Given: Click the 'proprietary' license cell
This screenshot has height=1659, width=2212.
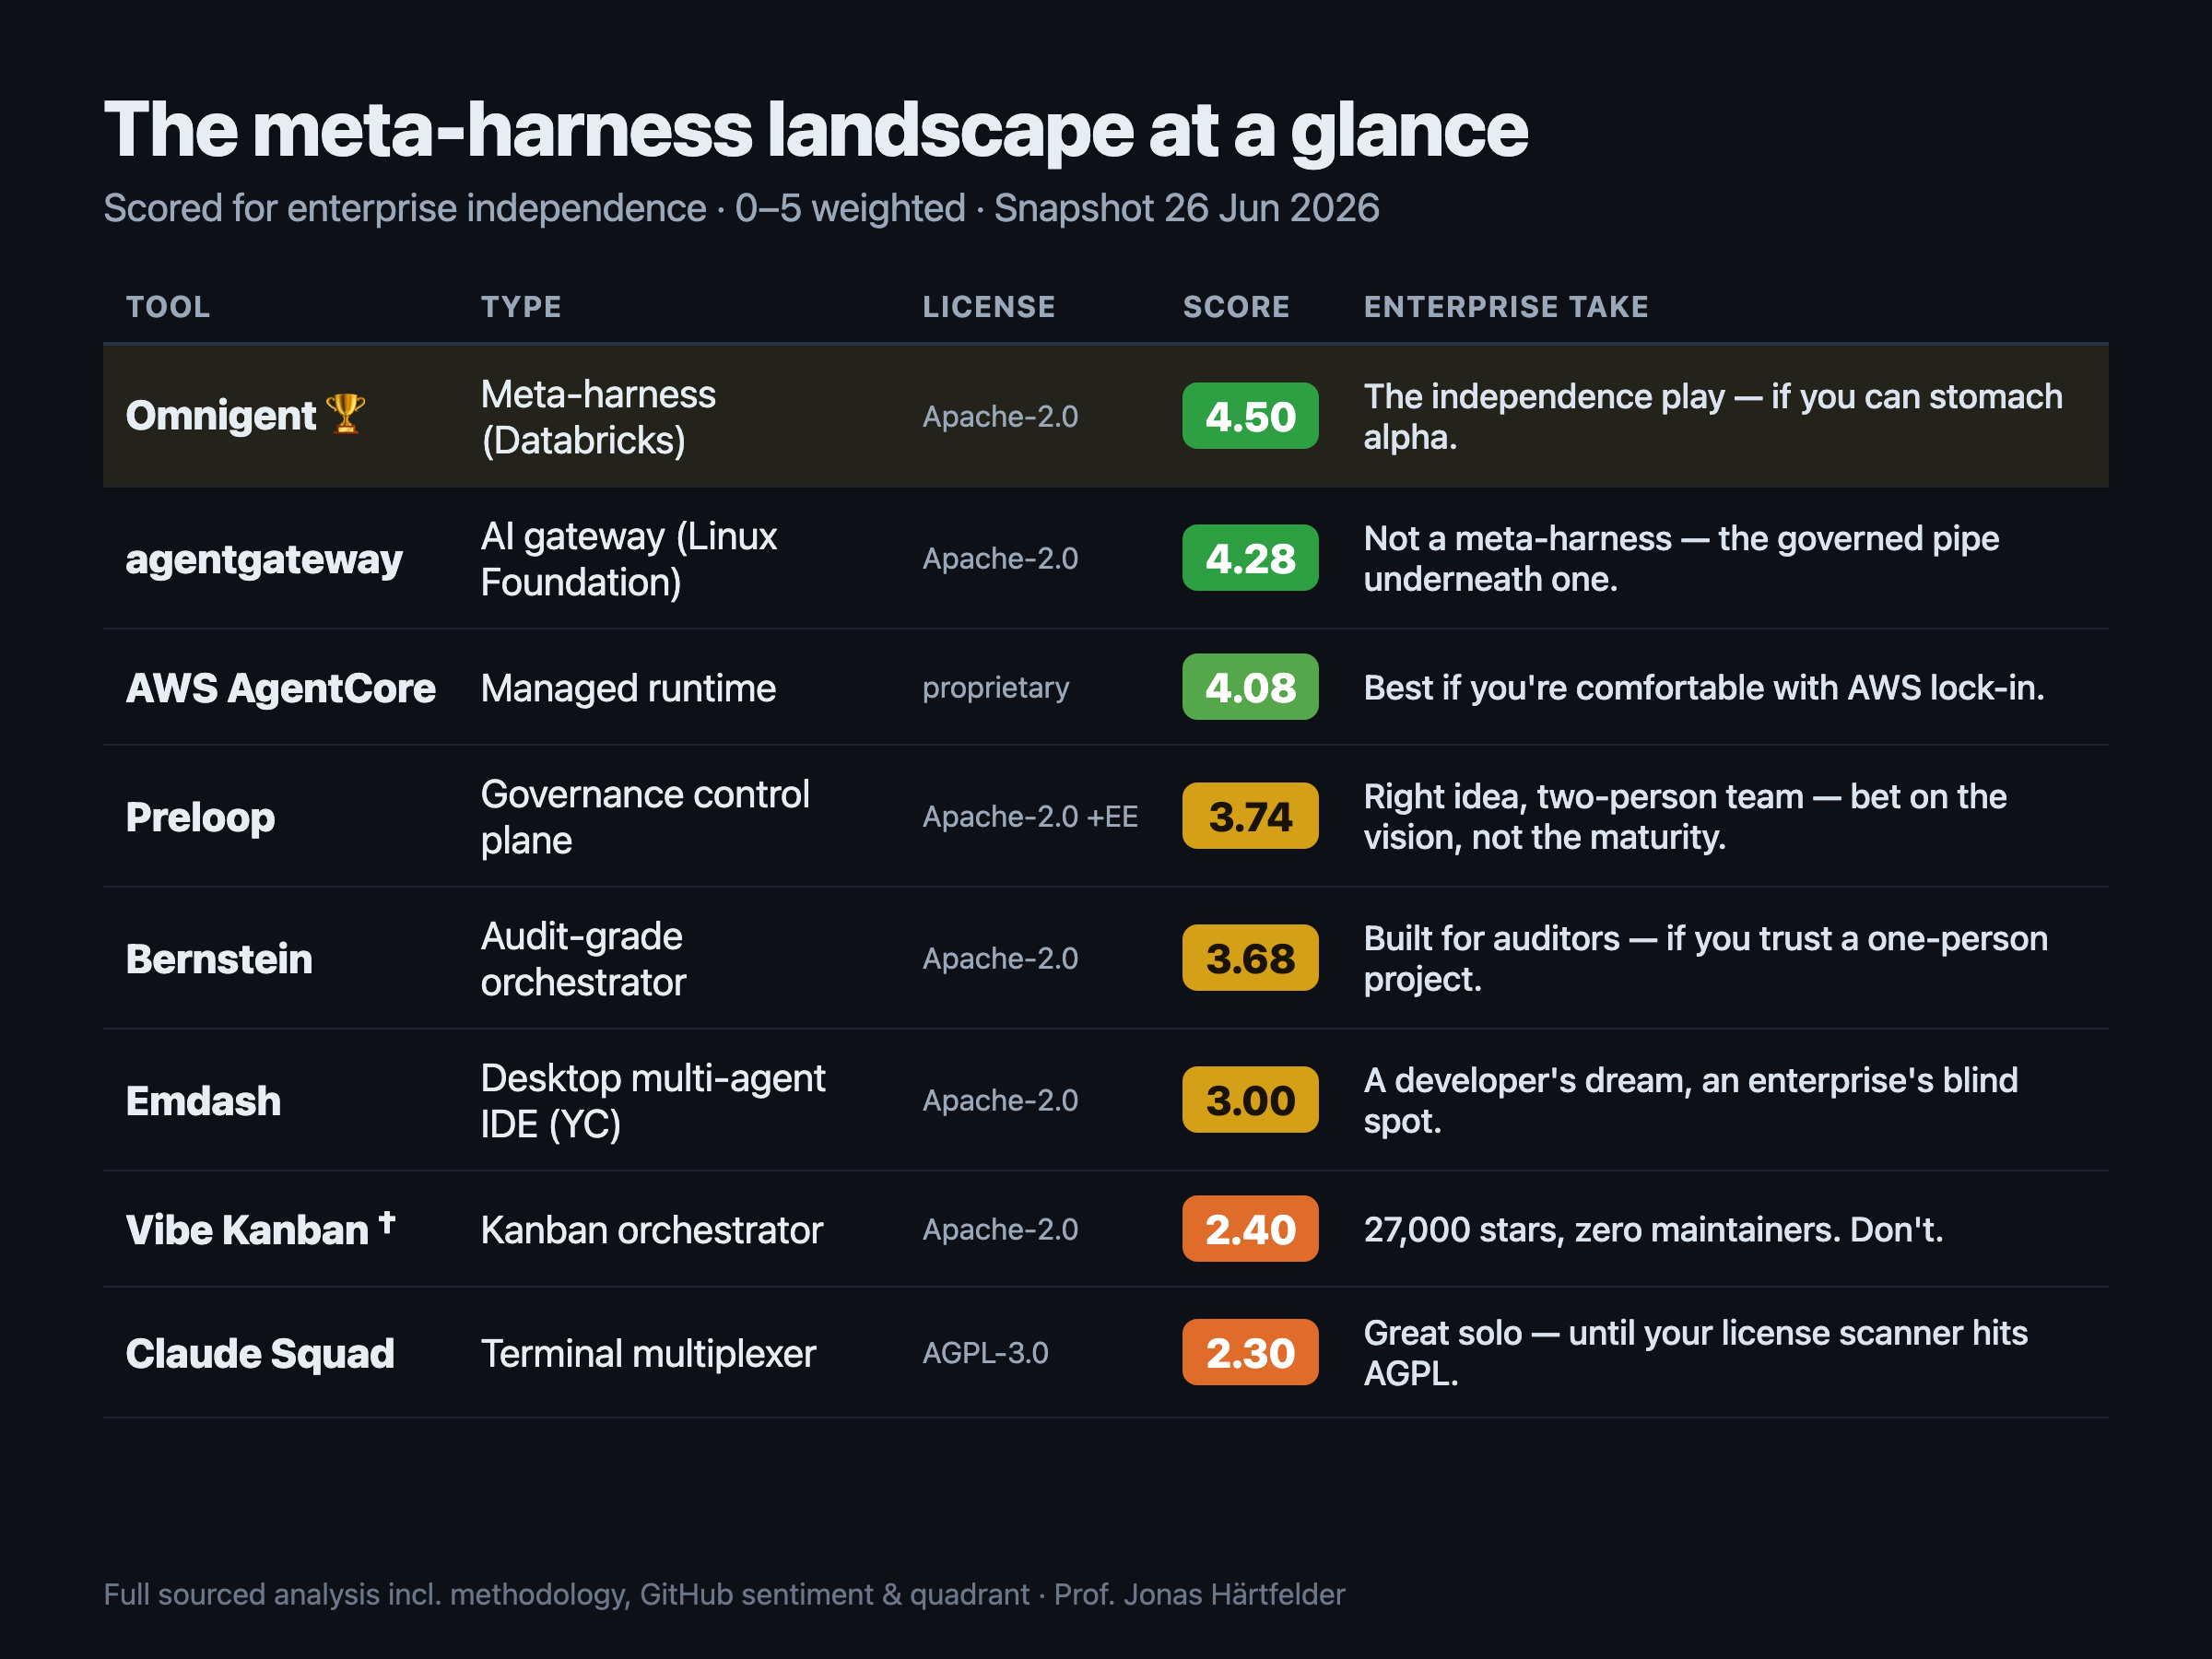Looking at the screenshot, I should tap(996, 688).
